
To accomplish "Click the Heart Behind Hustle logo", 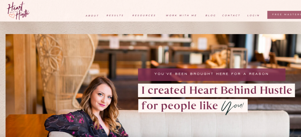I will [18, 11].
